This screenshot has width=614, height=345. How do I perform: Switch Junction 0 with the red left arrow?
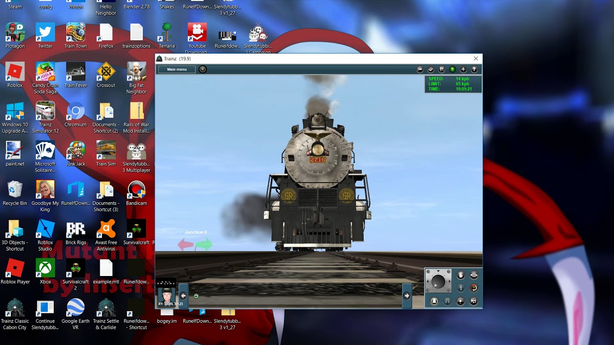point(185,245)
